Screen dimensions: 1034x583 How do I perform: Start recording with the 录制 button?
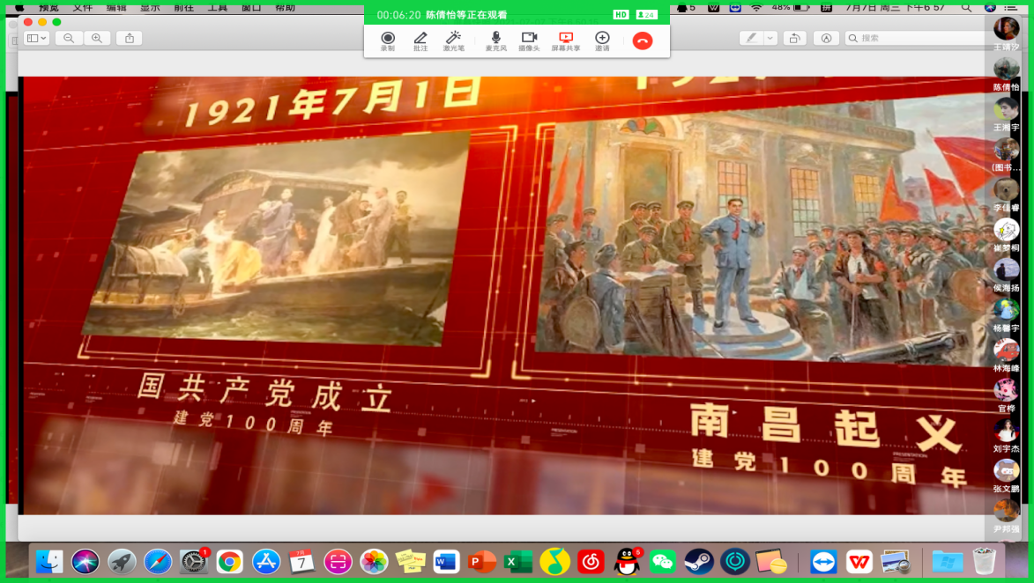[388, 41]
